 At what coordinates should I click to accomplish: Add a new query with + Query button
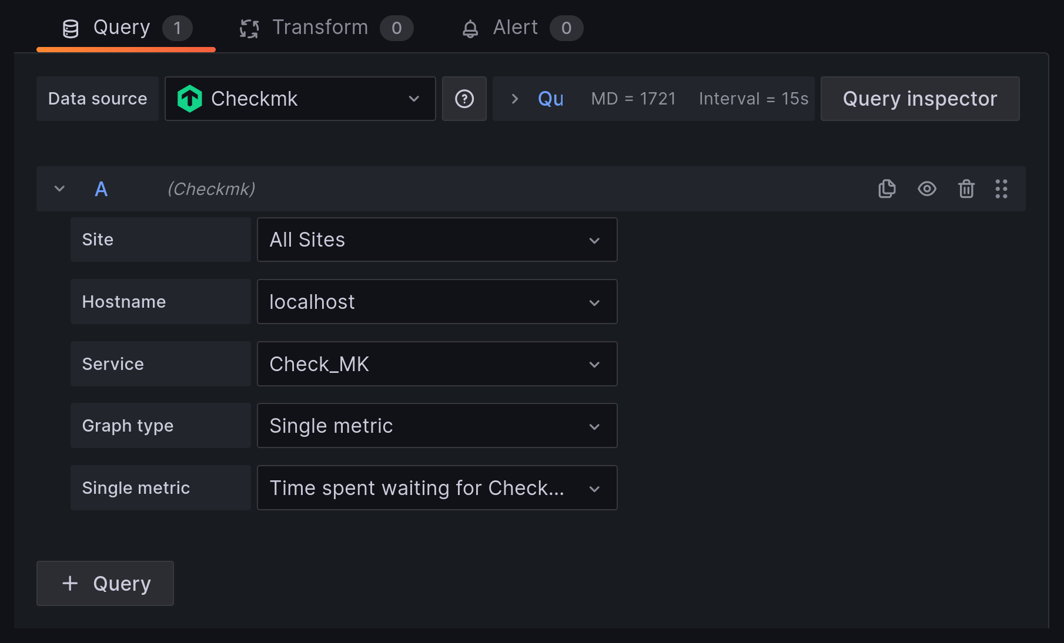pos(105,583)
